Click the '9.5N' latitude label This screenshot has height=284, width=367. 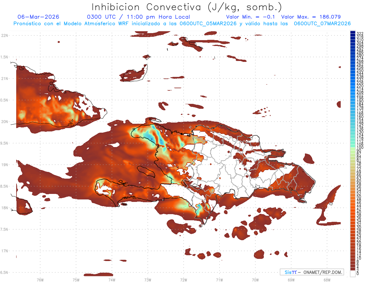pyautogui.click(x=5, y=143)
